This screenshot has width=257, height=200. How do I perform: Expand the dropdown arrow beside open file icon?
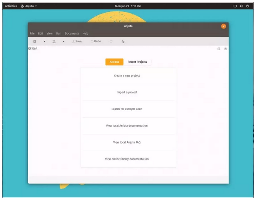pyautogui.click(x=64, y=42)
